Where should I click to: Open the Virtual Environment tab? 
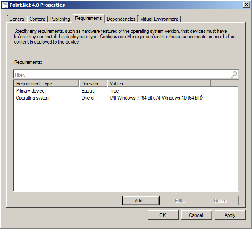tap(159, 19)
